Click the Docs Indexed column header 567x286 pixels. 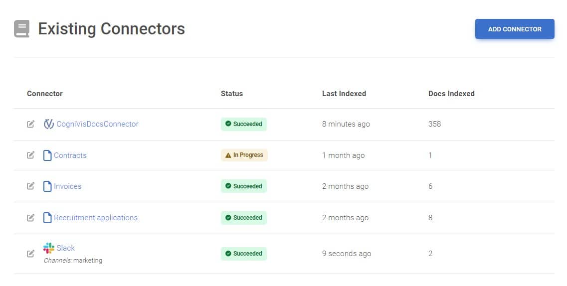(451, 94)
